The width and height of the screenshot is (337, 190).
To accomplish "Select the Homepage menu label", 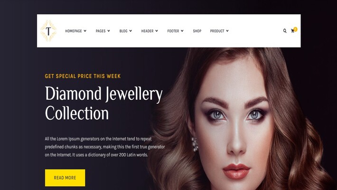I will (x=74, y=31).
